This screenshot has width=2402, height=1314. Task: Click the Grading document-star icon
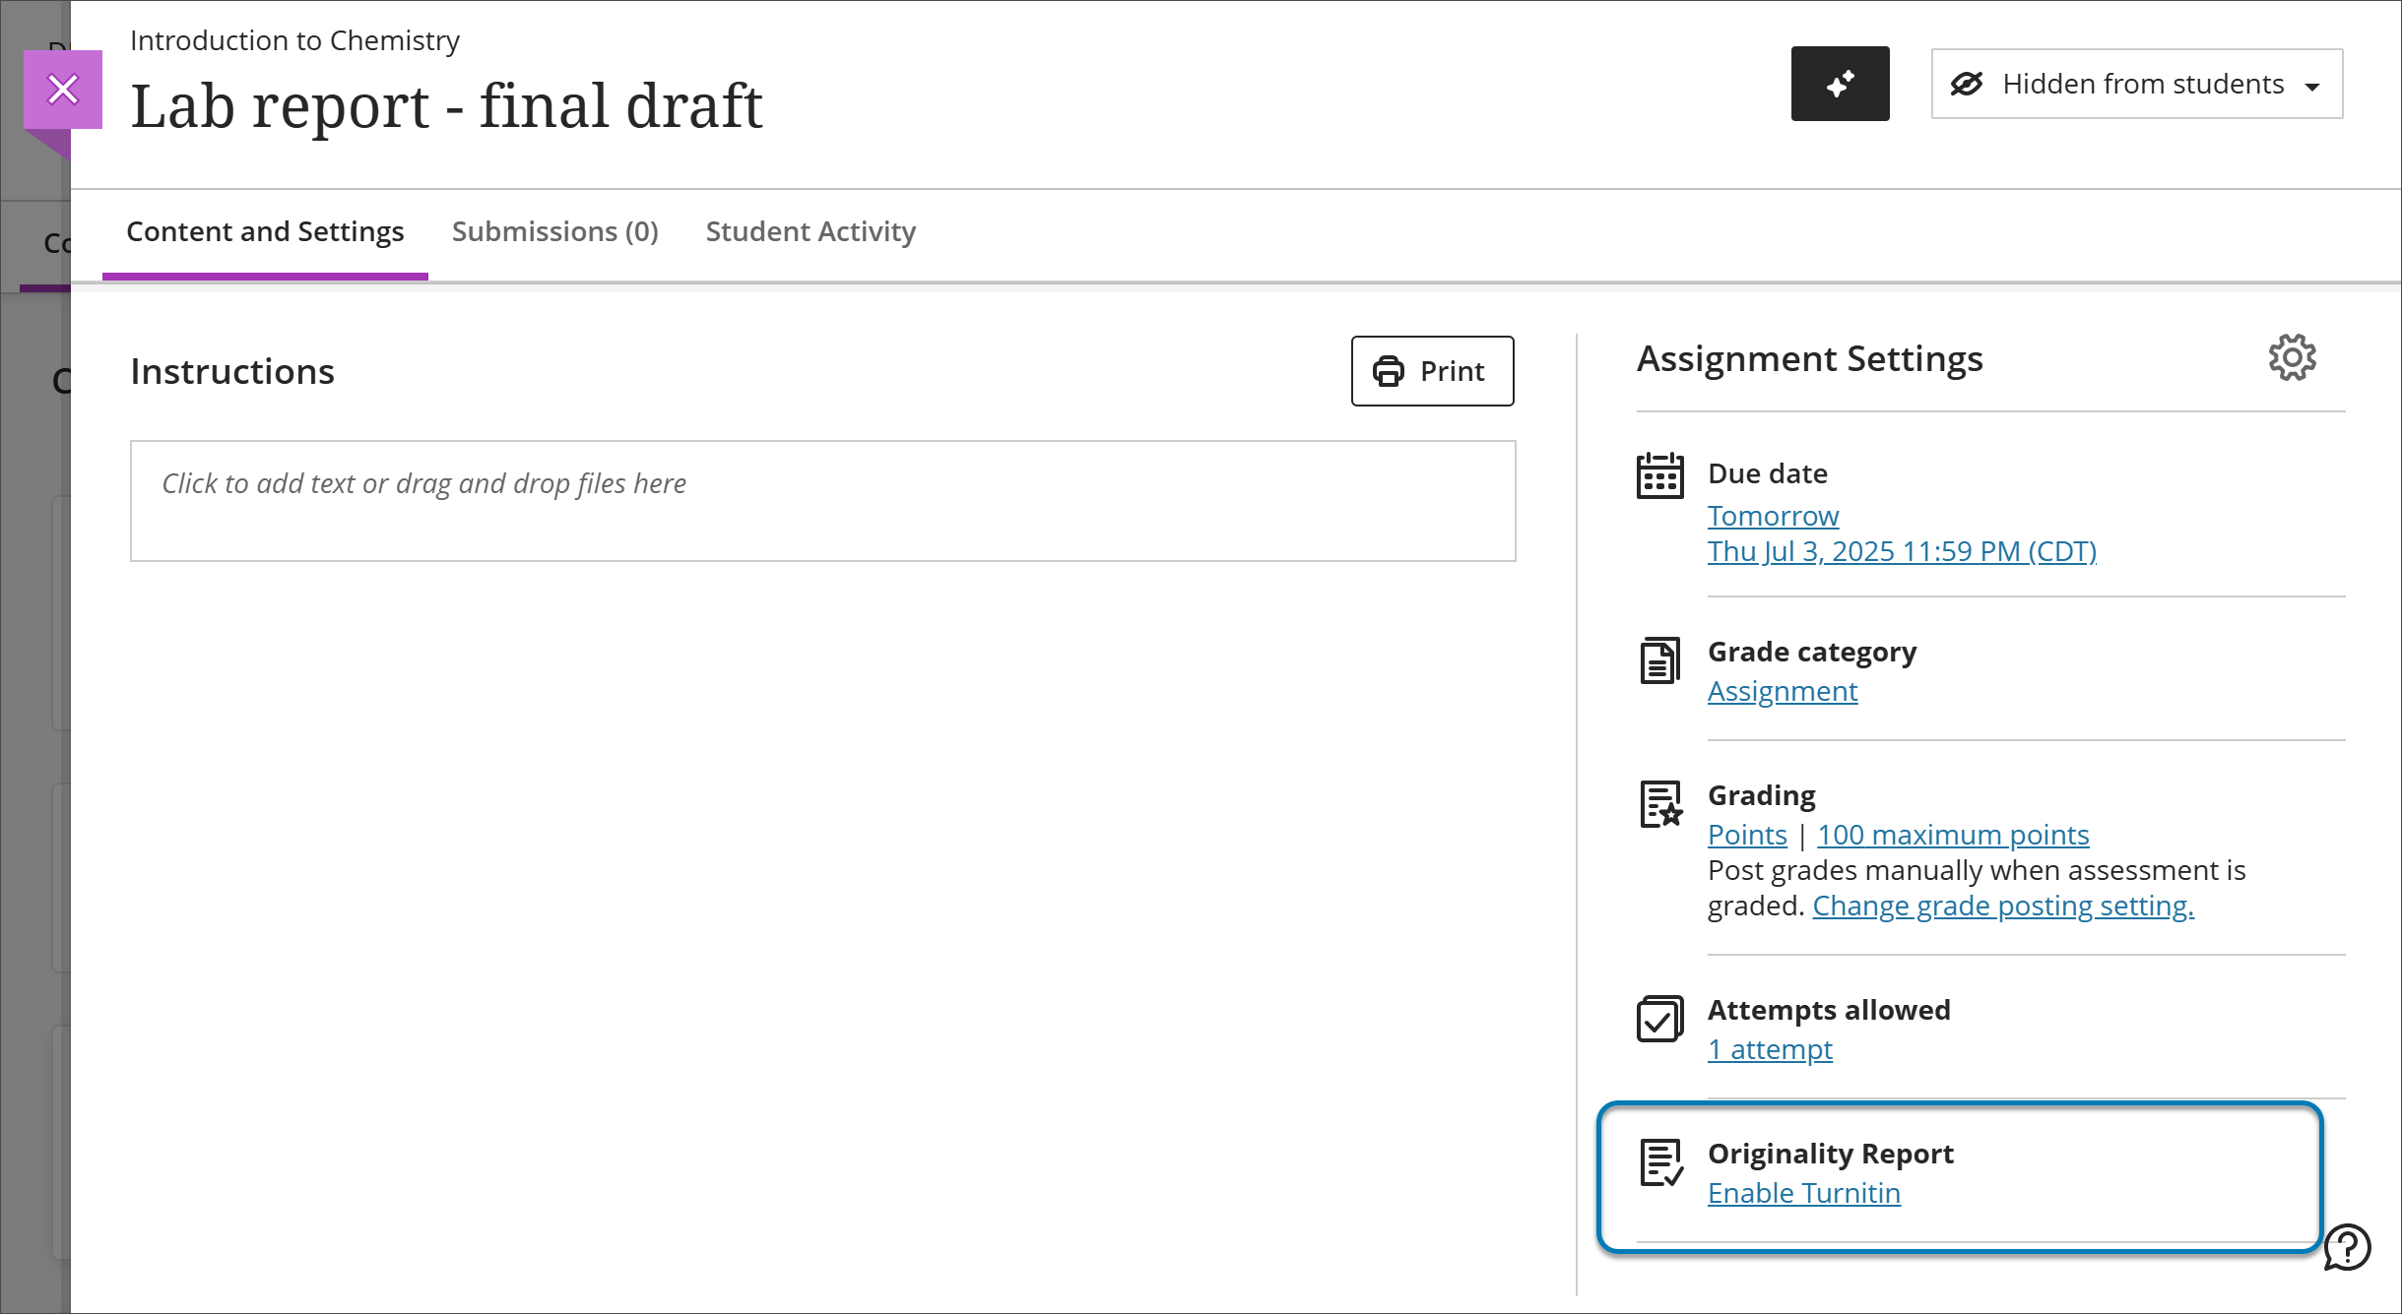1660,805
